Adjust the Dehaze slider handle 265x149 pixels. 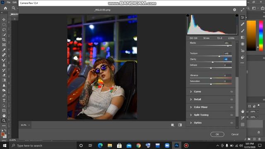pyautogui.click(x=211, y=68)
